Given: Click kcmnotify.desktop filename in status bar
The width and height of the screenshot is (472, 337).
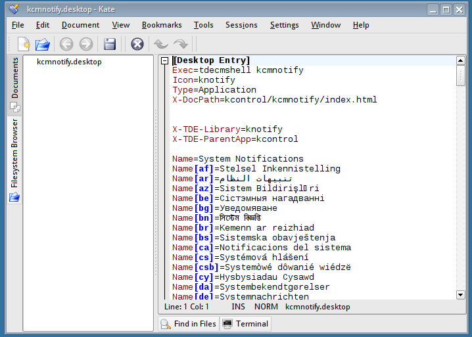Looking at the screenshot, I should [x=318, y=307].
